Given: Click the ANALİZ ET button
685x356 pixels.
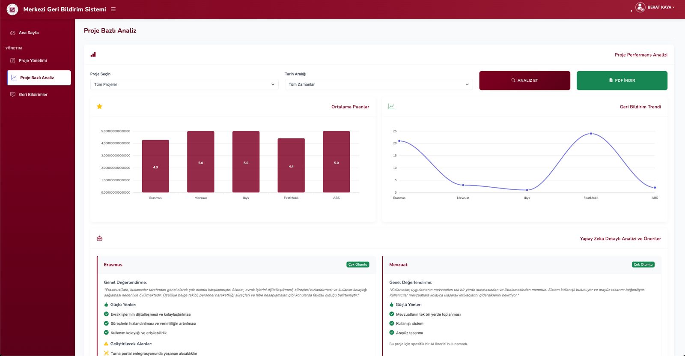Looking at the screenshot, I should point(524,81).
